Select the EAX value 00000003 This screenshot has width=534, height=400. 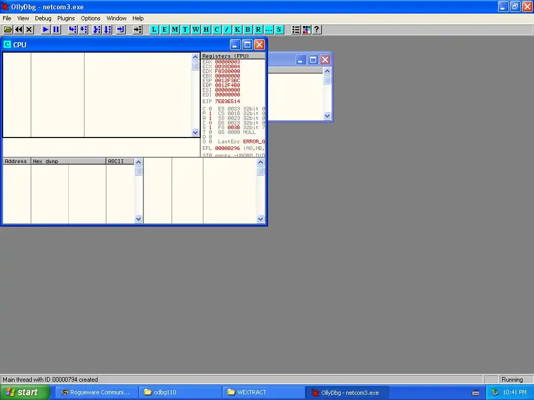[x=227, y=62]
